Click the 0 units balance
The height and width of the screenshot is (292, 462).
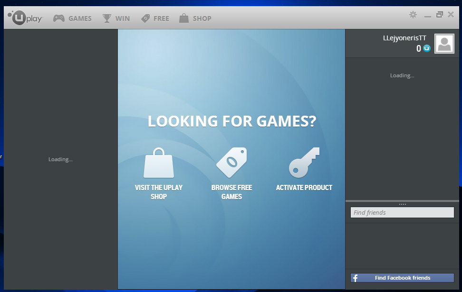418,48
